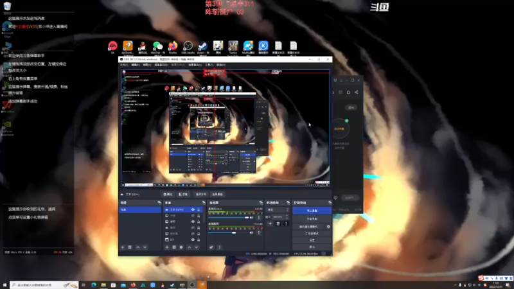Viewport: 514px width, 289px height.
Task: Click 选择颜色 in the source toolbar
Action: [217, 195]
